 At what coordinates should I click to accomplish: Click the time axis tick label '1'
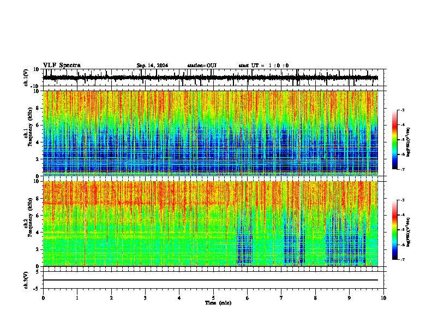[77, 298]
